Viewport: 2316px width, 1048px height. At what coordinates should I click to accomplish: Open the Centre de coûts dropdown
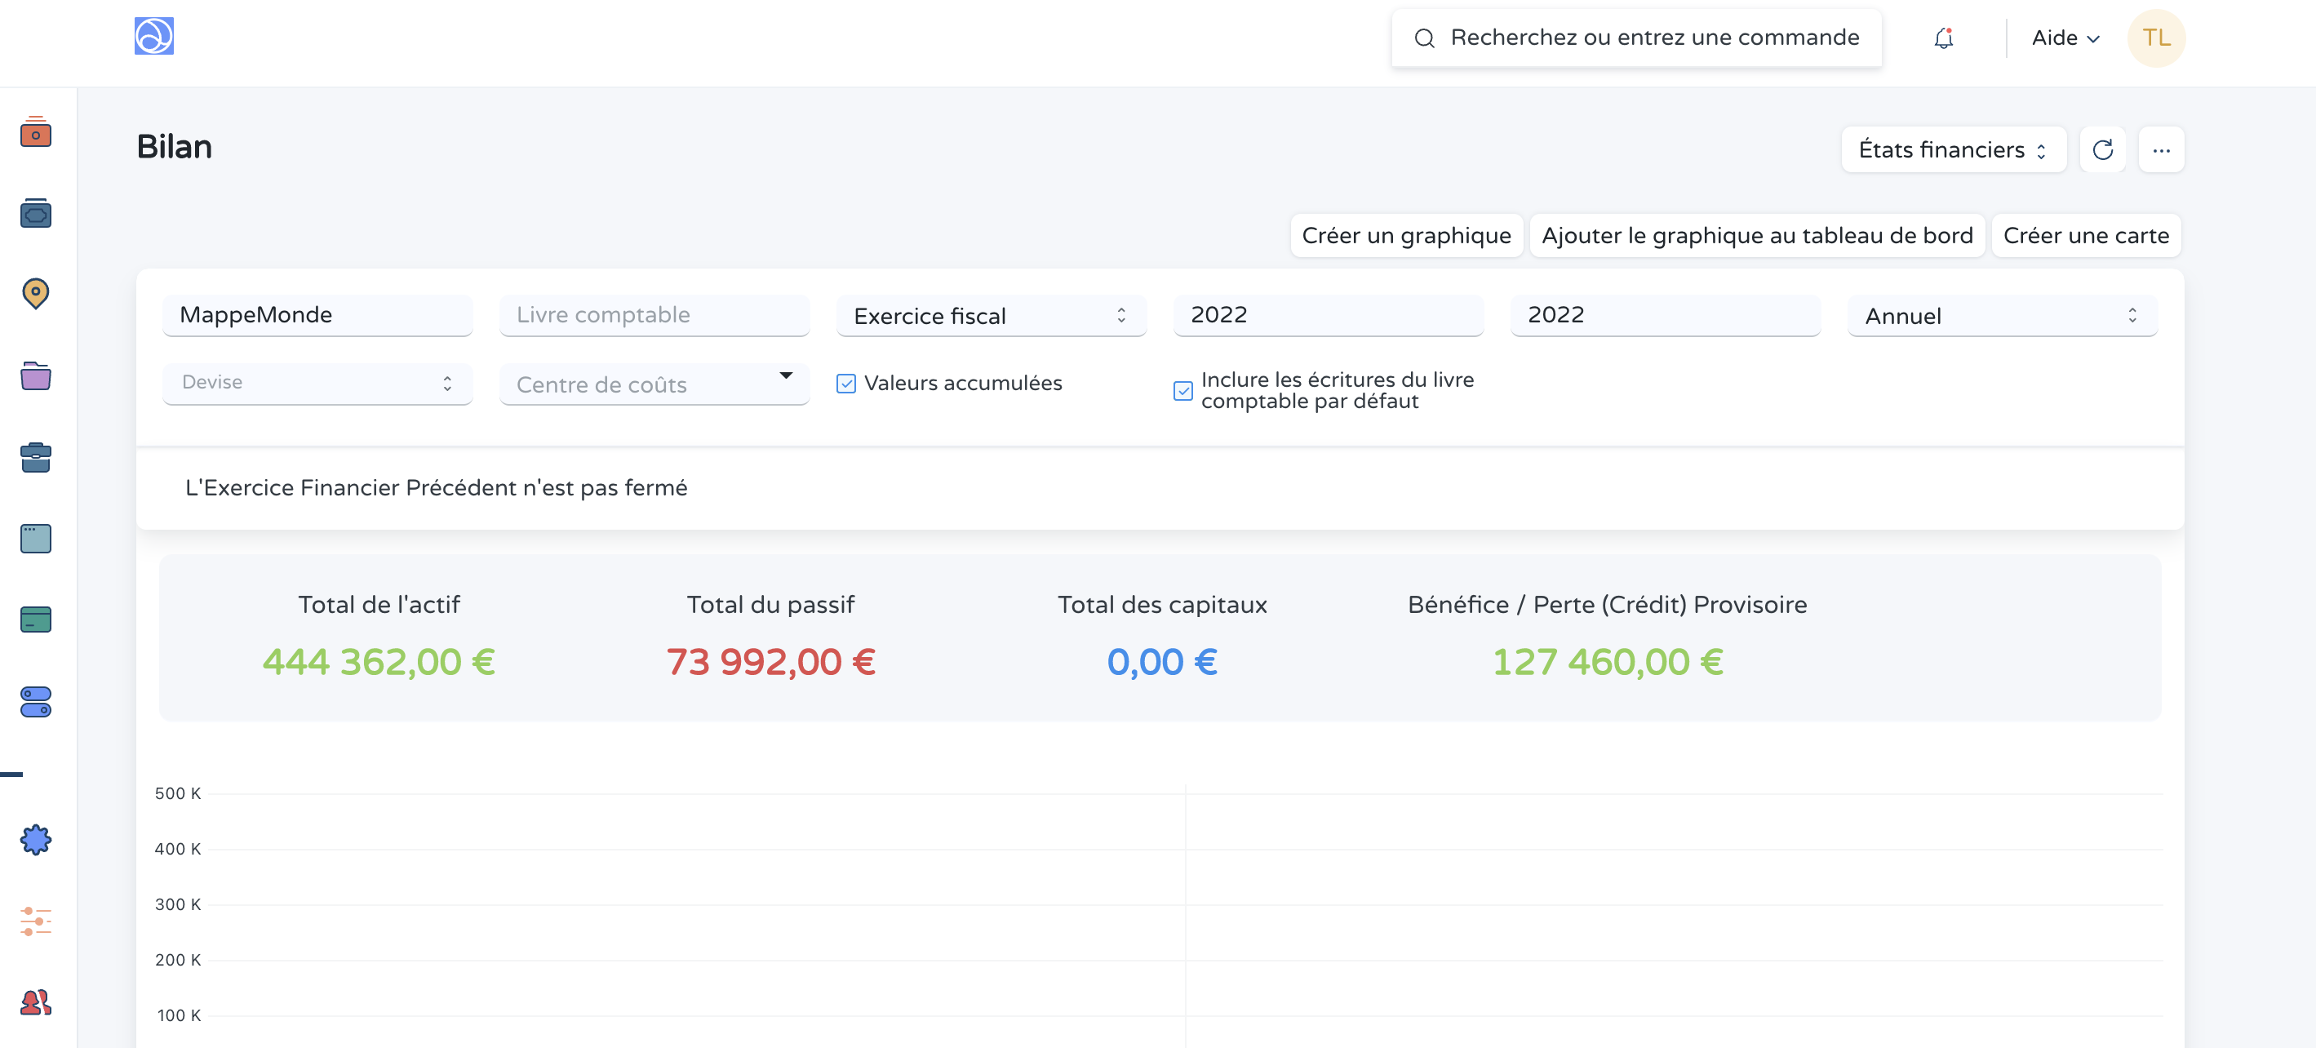[654, 384]
